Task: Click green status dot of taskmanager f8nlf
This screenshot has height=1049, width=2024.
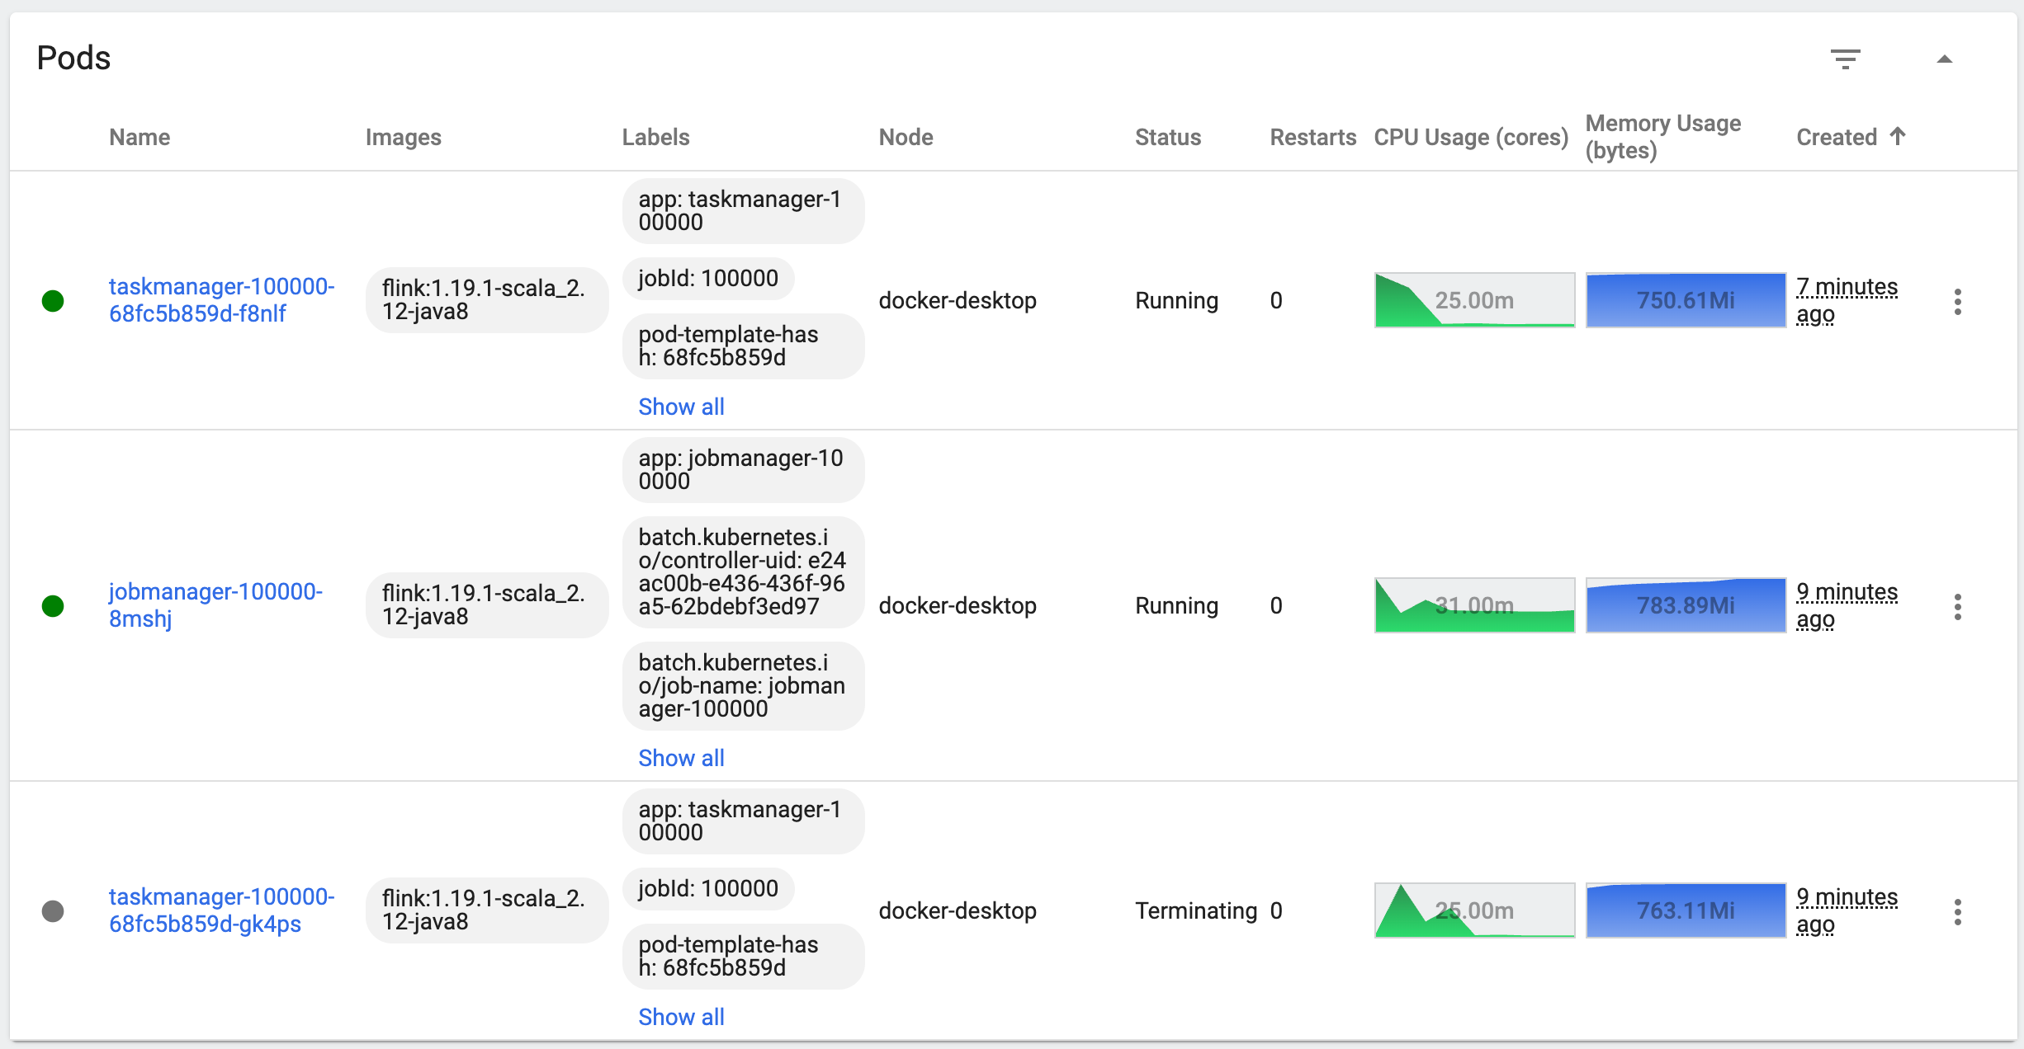Action: point(53,301)
